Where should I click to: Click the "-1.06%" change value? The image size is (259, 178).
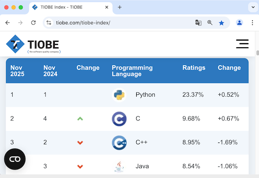(228, 166)
